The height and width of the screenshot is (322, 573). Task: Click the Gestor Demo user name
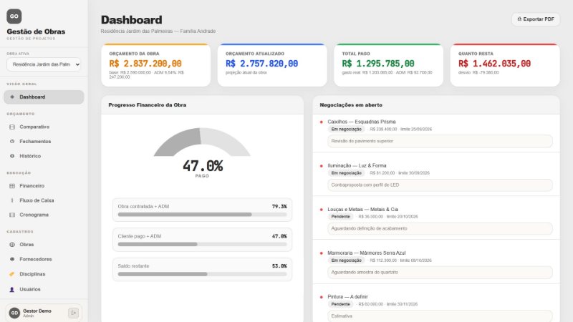(37, 311)
